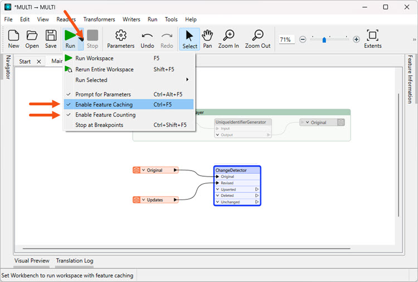The width and height of the screenshot is (418, 282).
Task: Expand the Updates reader feature type chevron
Action: [x=143, y=200]
